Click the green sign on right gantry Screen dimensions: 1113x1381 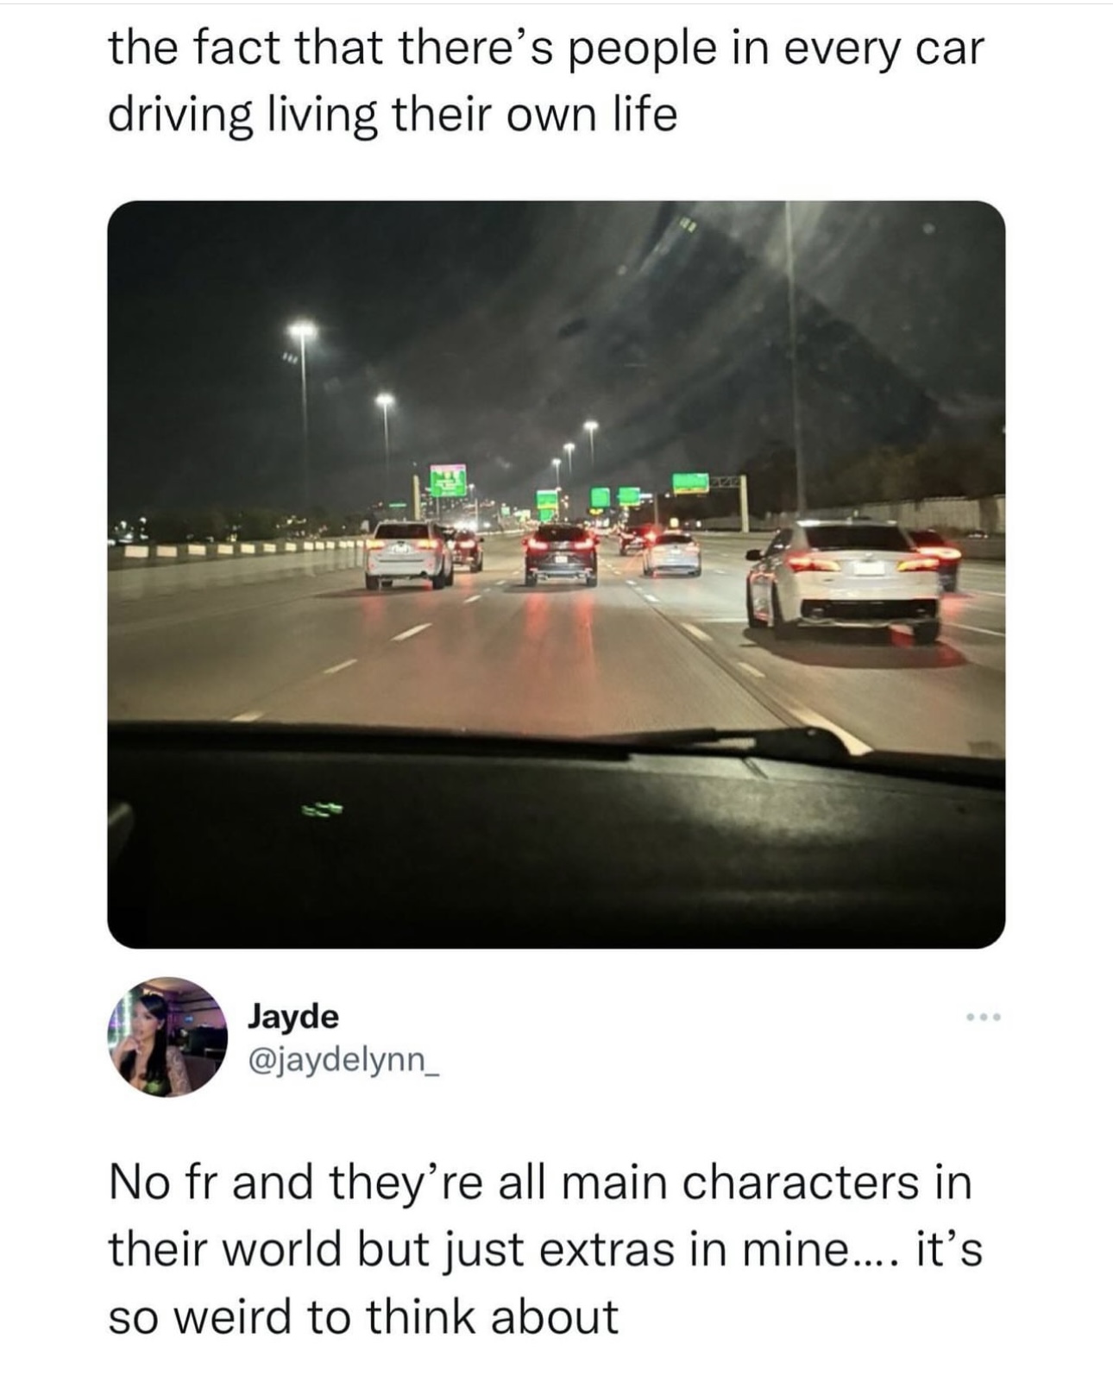point(691,482)
